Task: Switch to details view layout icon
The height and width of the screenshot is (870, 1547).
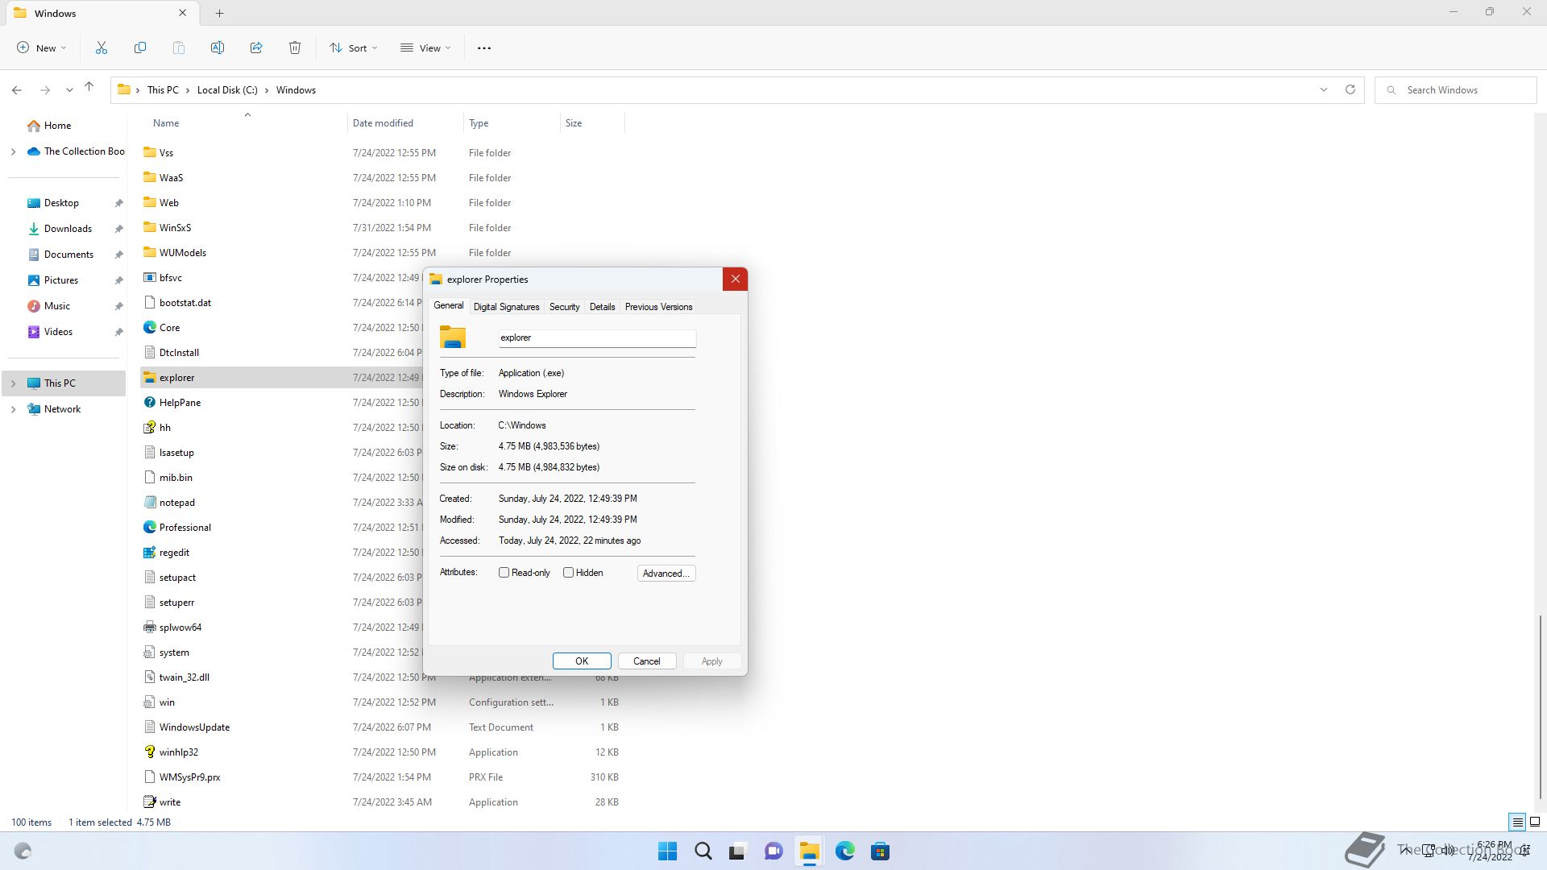Action: point(1517,822)
